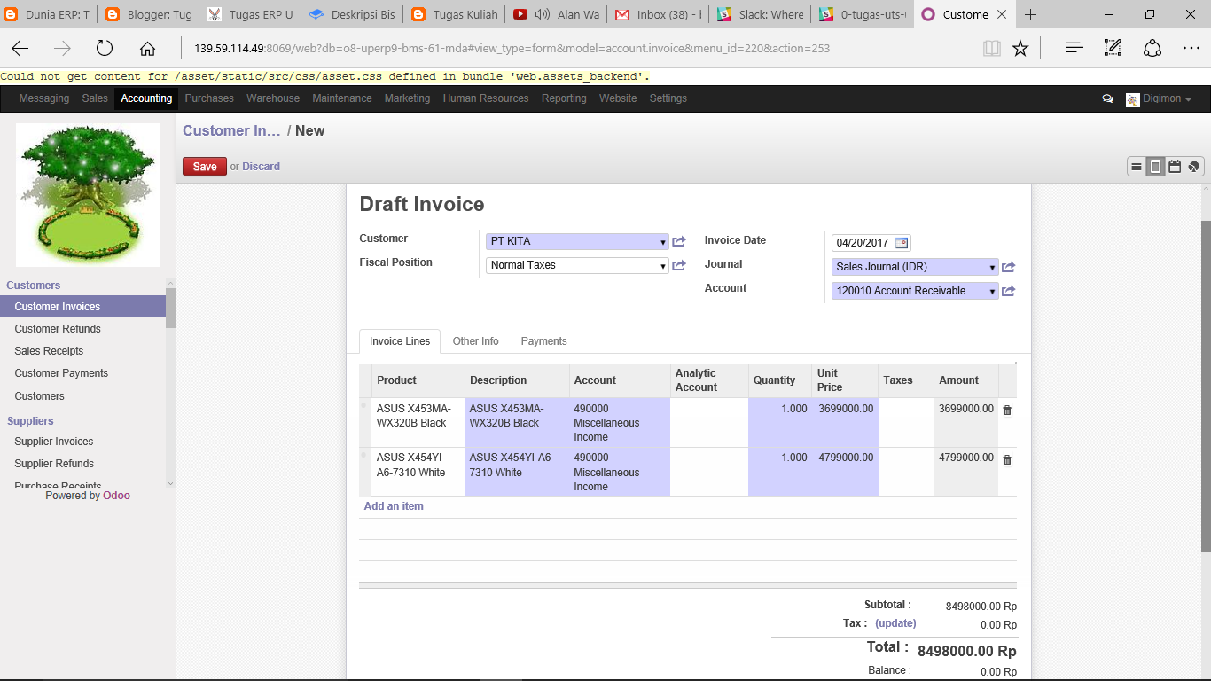This screenshot has width=1211, height=681.
Task: Open the Accounting menu
Action: coord(146,98)
